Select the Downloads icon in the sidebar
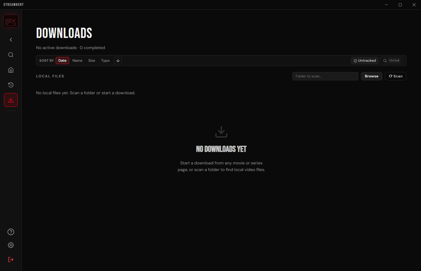Image resolution: width=421 pixels, height=271 pixels. click(x=11, y=100)
